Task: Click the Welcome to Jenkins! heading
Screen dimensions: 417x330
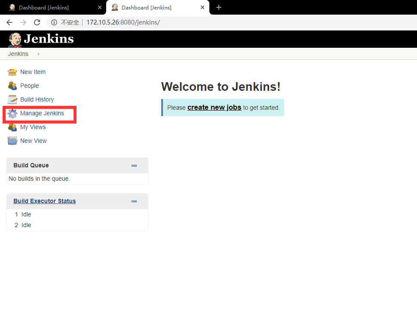Action: click(221, 87)
